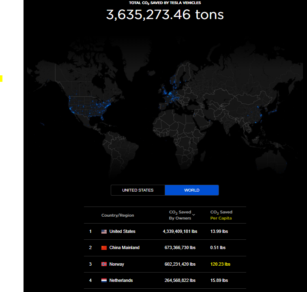Image resolution: width=307 pixels, height=292 pixels.
Task: Sort by the CO2 Saved By Owners header
Action: 180,215
